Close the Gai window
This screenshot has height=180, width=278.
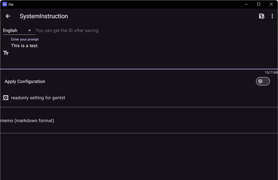point(271,4)
